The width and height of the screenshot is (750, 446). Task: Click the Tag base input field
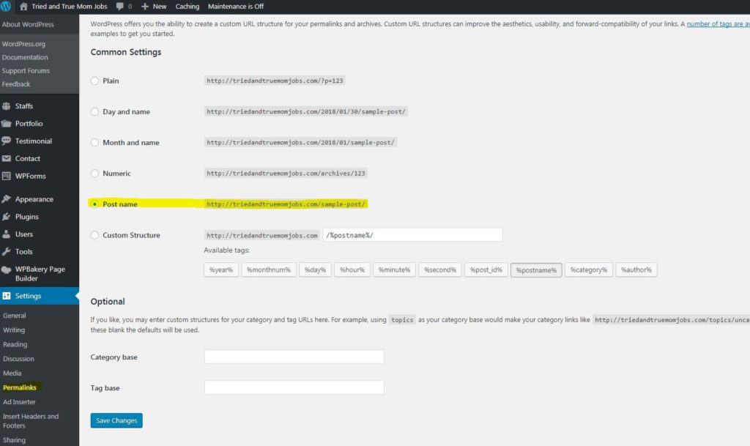pyautogui.click(x=294, y=387)
